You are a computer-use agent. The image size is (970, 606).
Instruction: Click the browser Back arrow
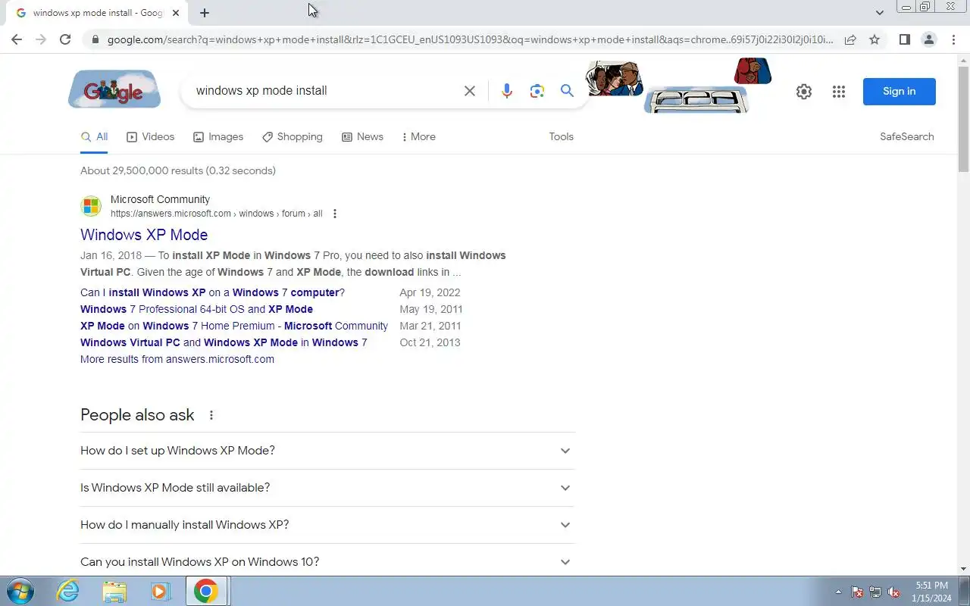(17, 39)
